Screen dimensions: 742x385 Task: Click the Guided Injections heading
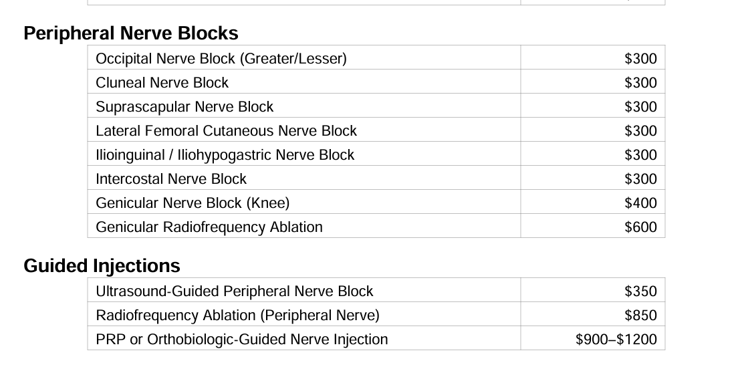pos(102,266)
